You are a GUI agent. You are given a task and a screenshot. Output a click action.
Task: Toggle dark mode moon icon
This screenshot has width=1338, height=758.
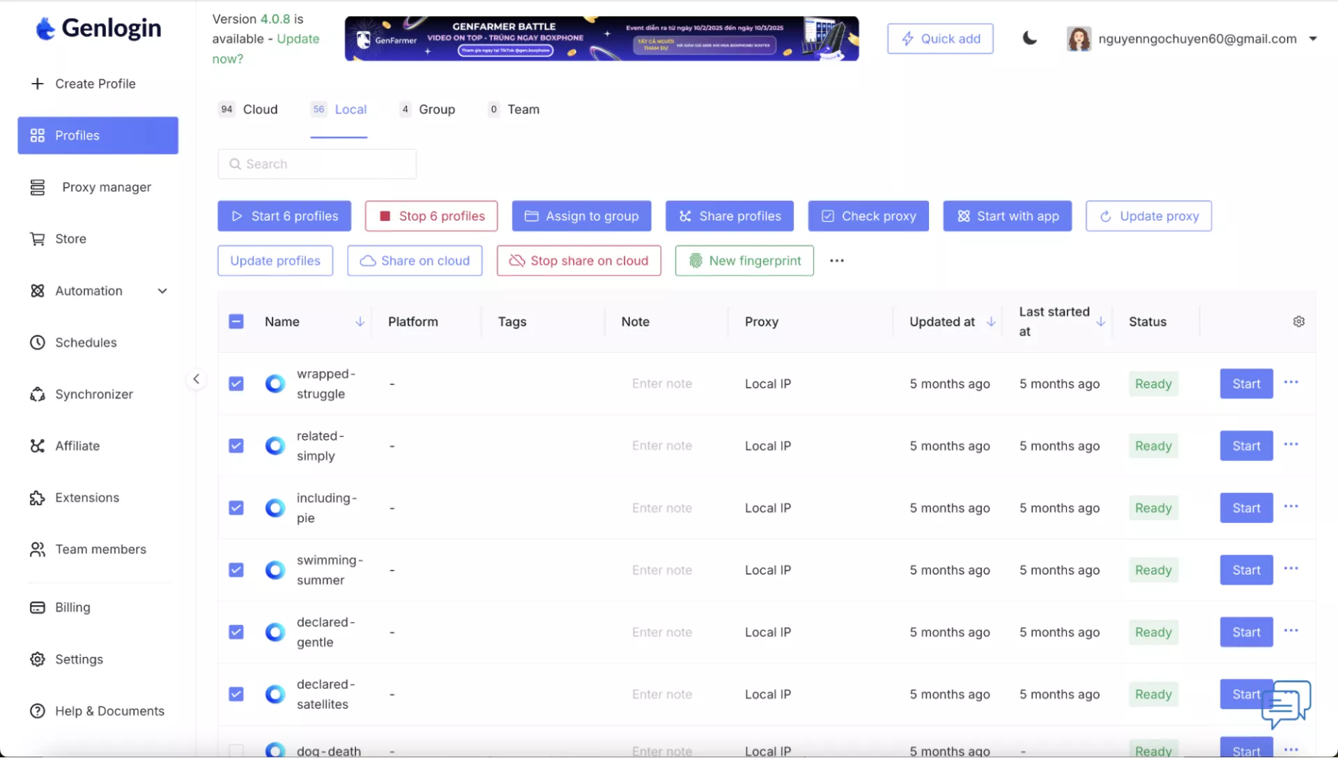click(x=1029, y=38)
